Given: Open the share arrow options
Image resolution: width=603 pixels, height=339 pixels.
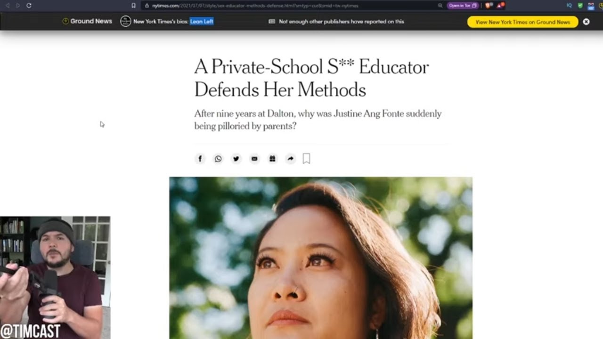Looking at the screenshot, I should pyautogui.click(x=291, y=159).
